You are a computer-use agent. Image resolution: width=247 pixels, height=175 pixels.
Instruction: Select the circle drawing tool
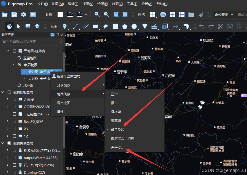(x=134, y=26)
